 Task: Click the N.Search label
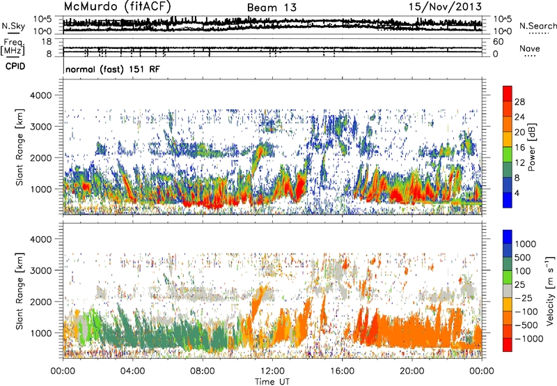coord(538,26)
